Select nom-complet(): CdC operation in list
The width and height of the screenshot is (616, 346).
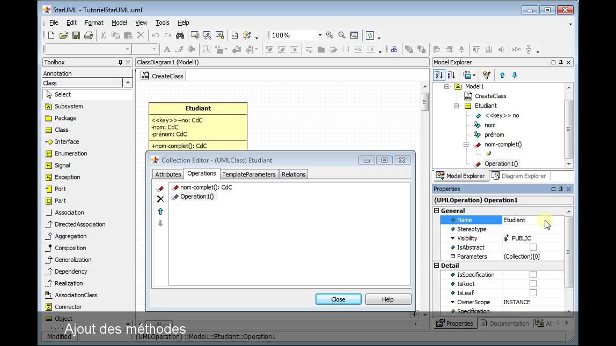coord(202,187)
